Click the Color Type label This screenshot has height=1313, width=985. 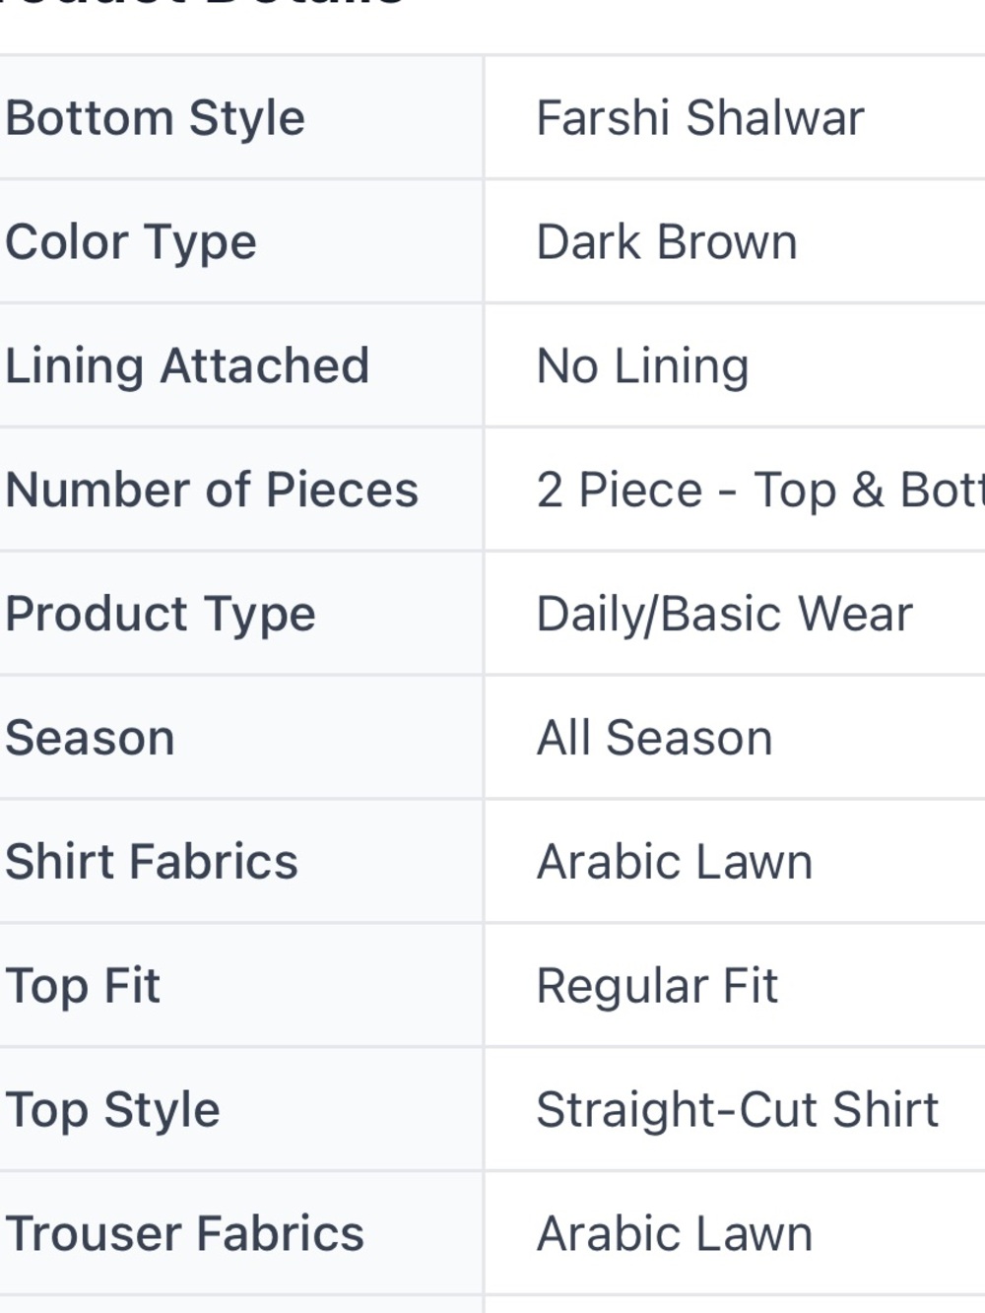click(131, 242)
